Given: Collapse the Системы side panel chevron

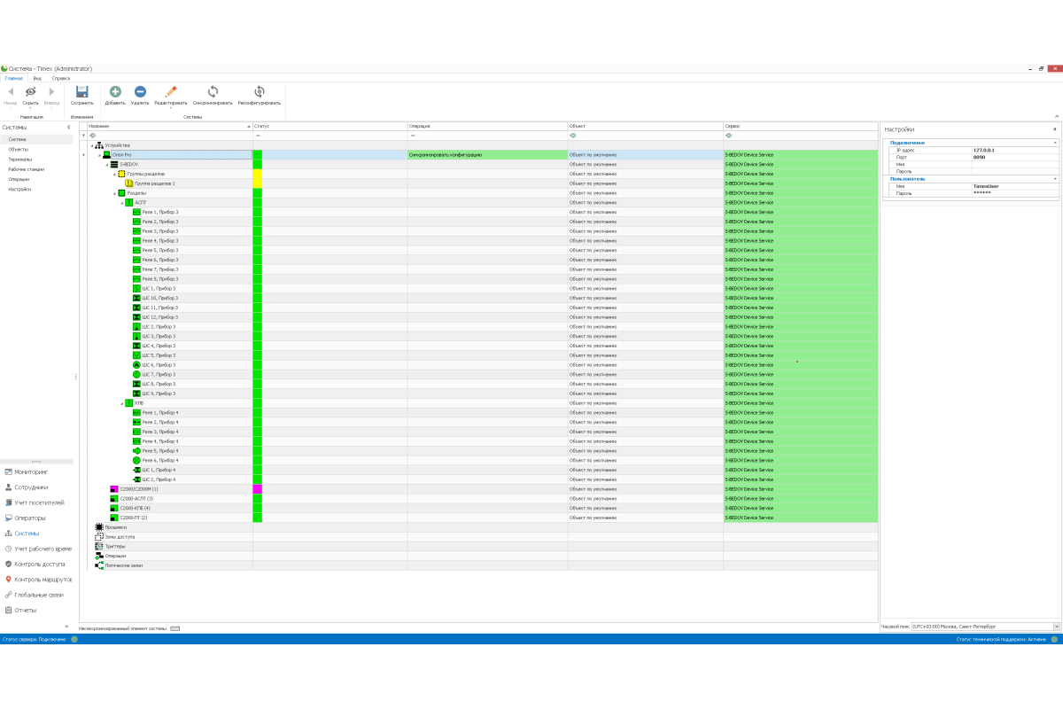Looking at the screenshot, I should tap(69, 128).
